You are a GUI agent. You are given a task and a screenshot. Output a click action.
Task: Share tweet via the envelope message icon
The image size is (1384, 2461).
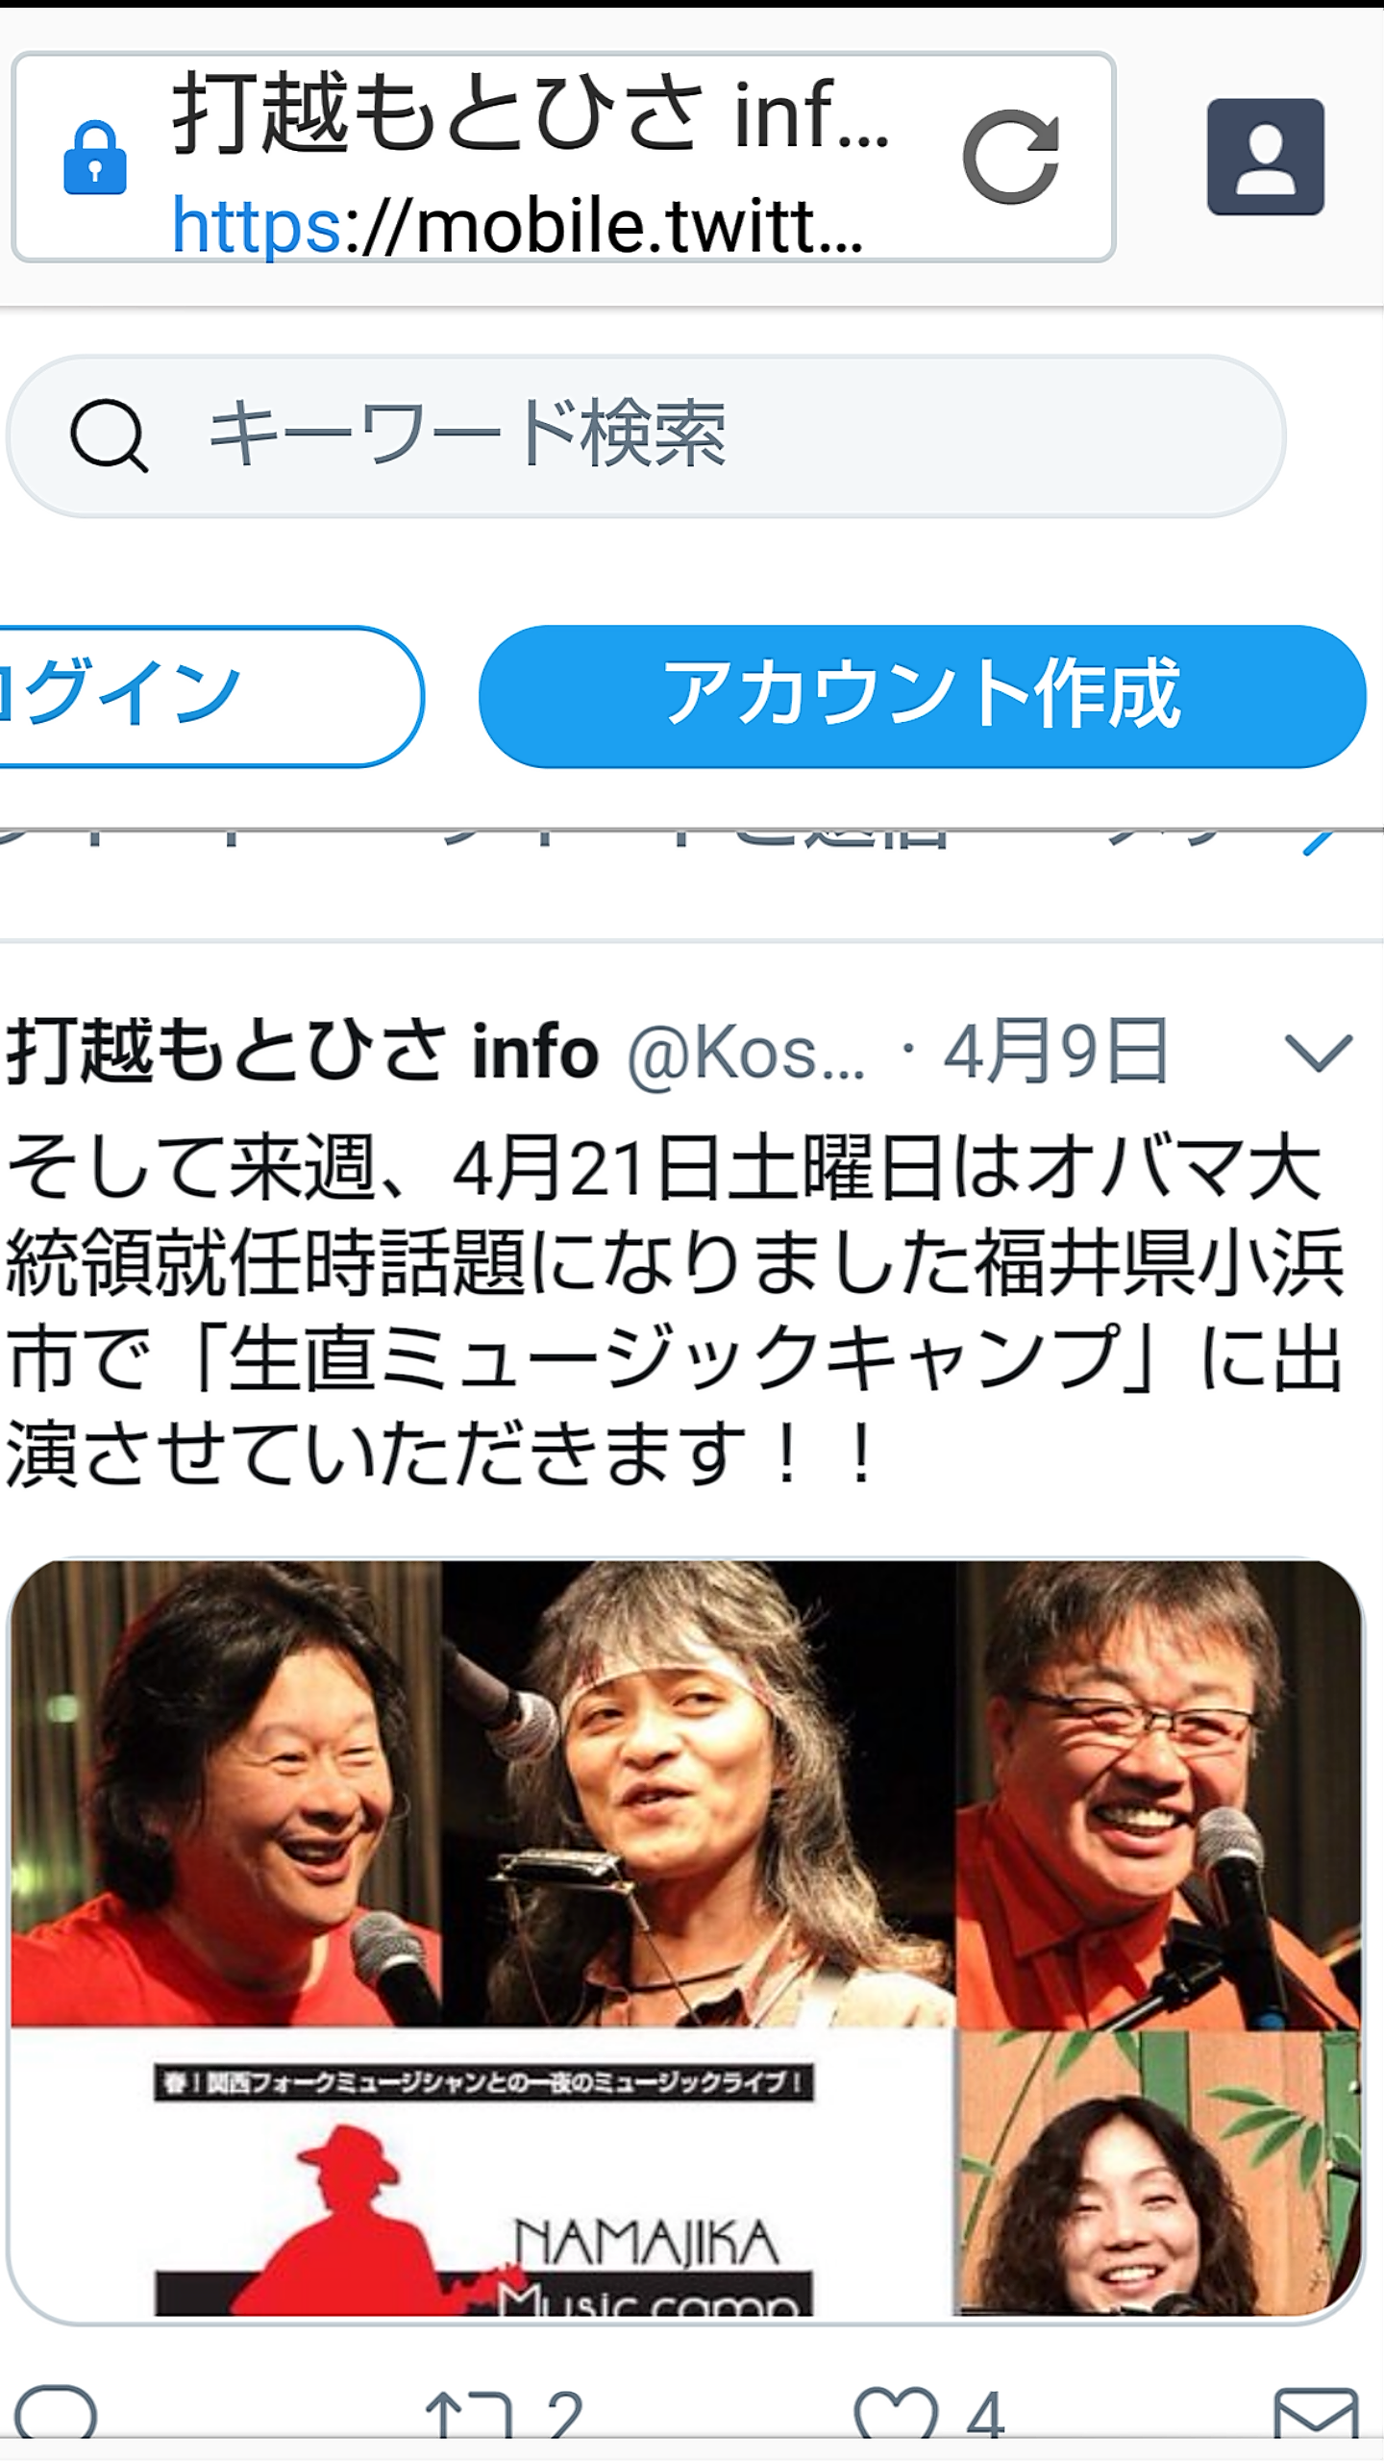pyautogui.click(x=1317, y=2415)
